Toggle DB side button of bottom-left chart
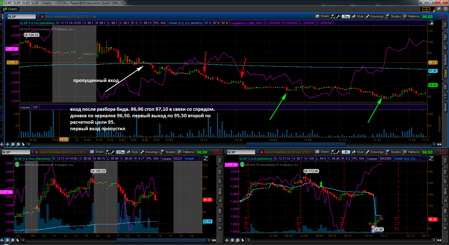This screenshot has height=245, width=449. (x=220, y=211)
